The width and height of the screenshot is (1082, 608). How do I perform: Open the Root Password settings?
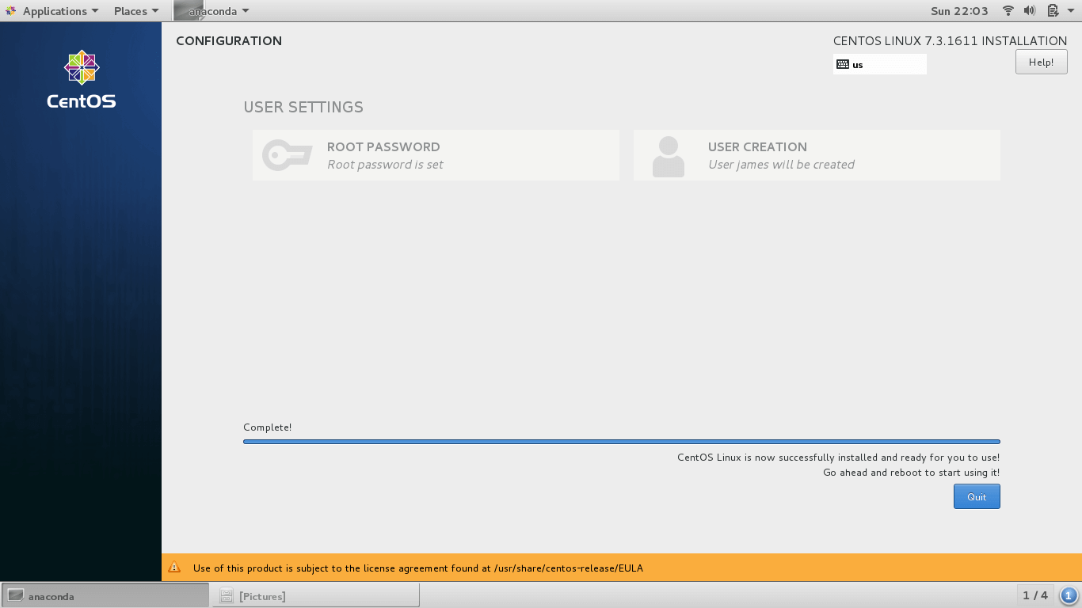coord(436,155)
